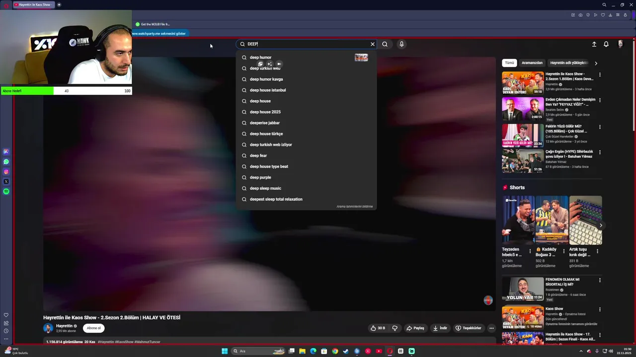This screenshot has width=636, height=357.
Task: Click the "Teşekkürler" thanks button
Action: [x=469, y=328]
